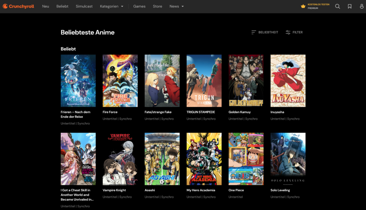Open the Store menu item
Image resolution: width=366 pixels, height=210 pixels.
[x=158, y=6]
